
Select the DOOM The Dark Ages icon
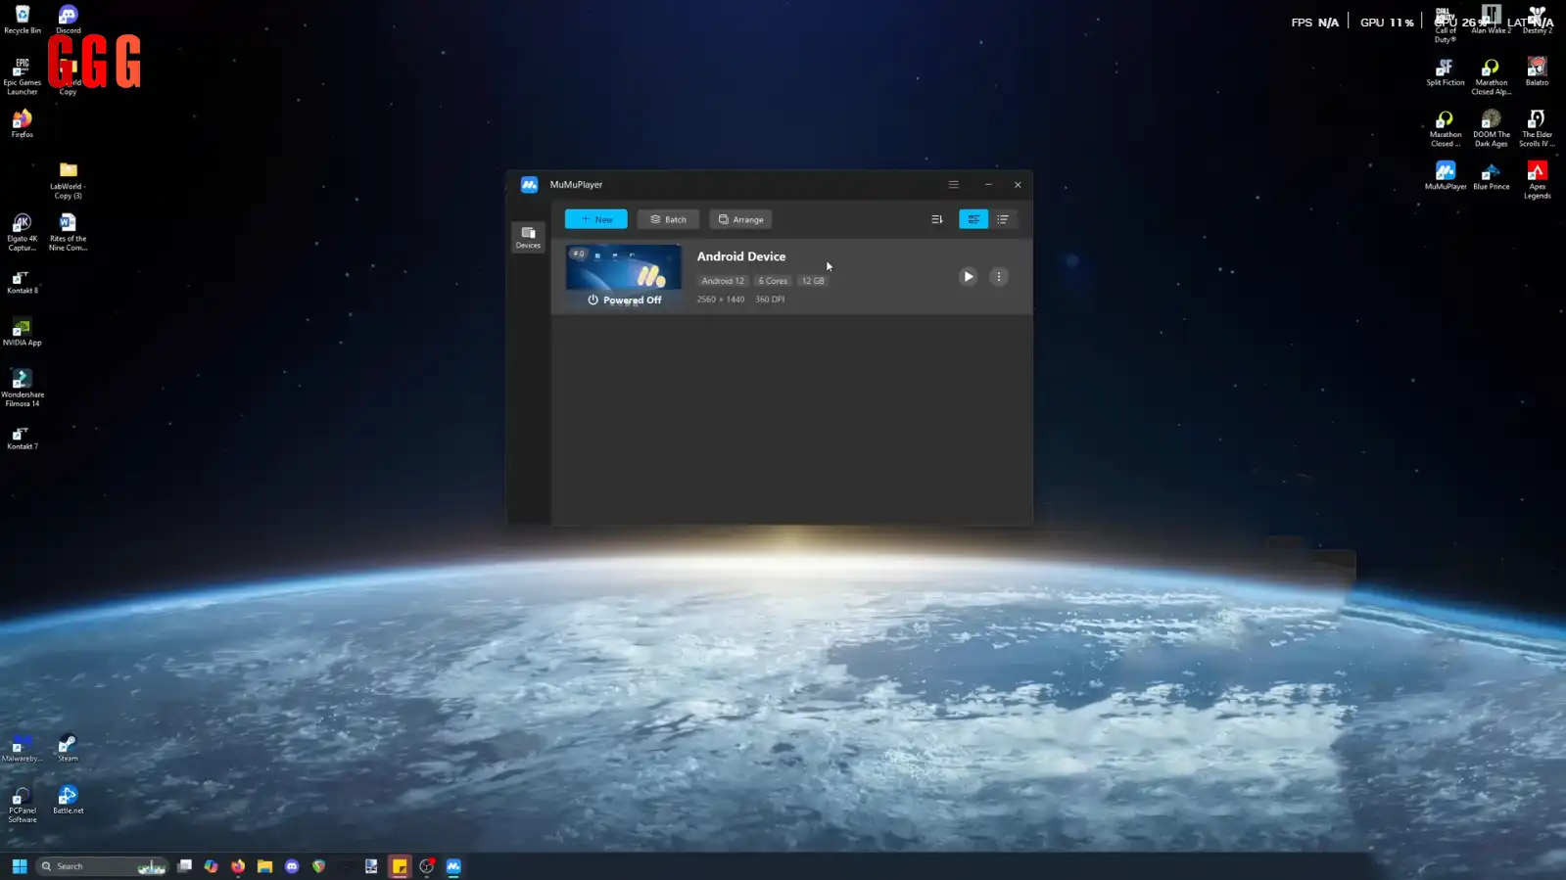(x=1492, y=128)
